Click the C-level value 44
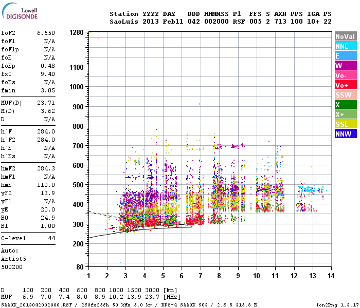 (x=51, y=238)
